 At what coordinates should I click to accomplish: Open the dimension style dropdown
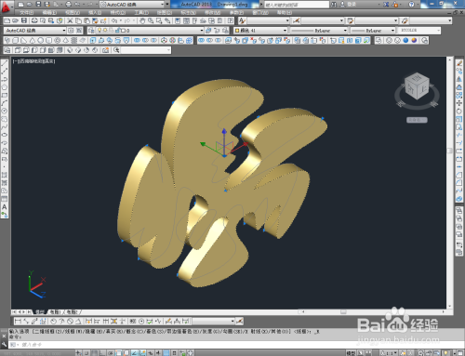coord(341,20)
